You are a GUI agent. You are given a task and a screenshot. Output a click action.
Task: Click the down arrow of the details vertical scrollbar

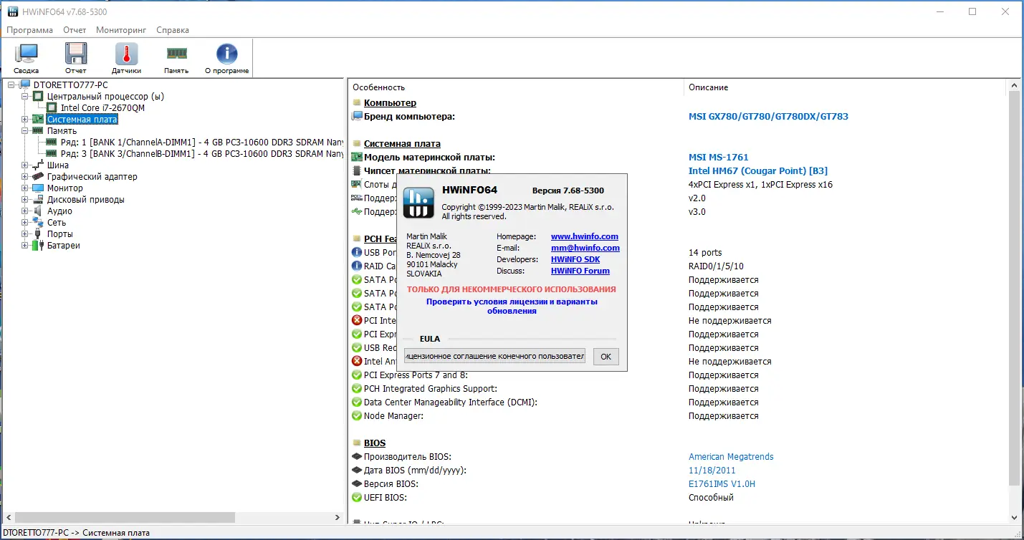click(x=1013, y=517)
